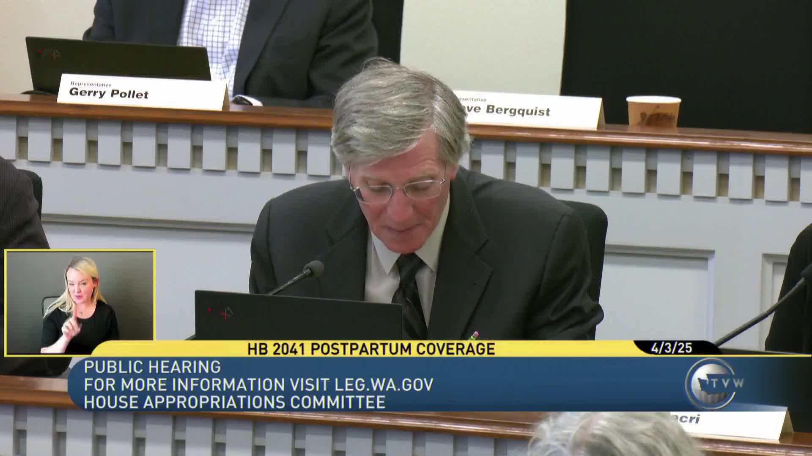Click the TVW logo watermark
This screenshot has height=456, width=812.
pyautogui.click(x=713, y=383)
